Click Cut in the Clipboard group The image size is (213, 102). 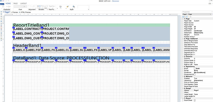[x=8, y=6]
